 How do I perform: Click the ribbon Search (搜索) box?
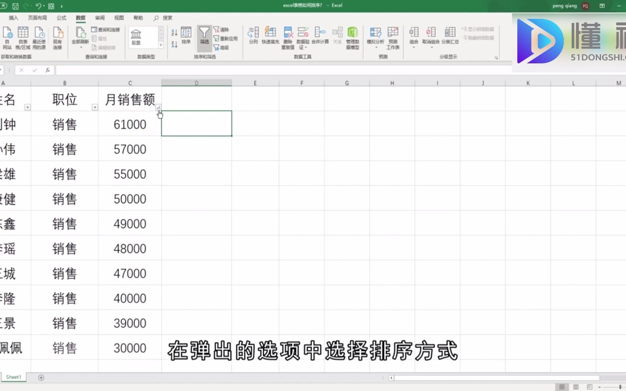[163, 18]
